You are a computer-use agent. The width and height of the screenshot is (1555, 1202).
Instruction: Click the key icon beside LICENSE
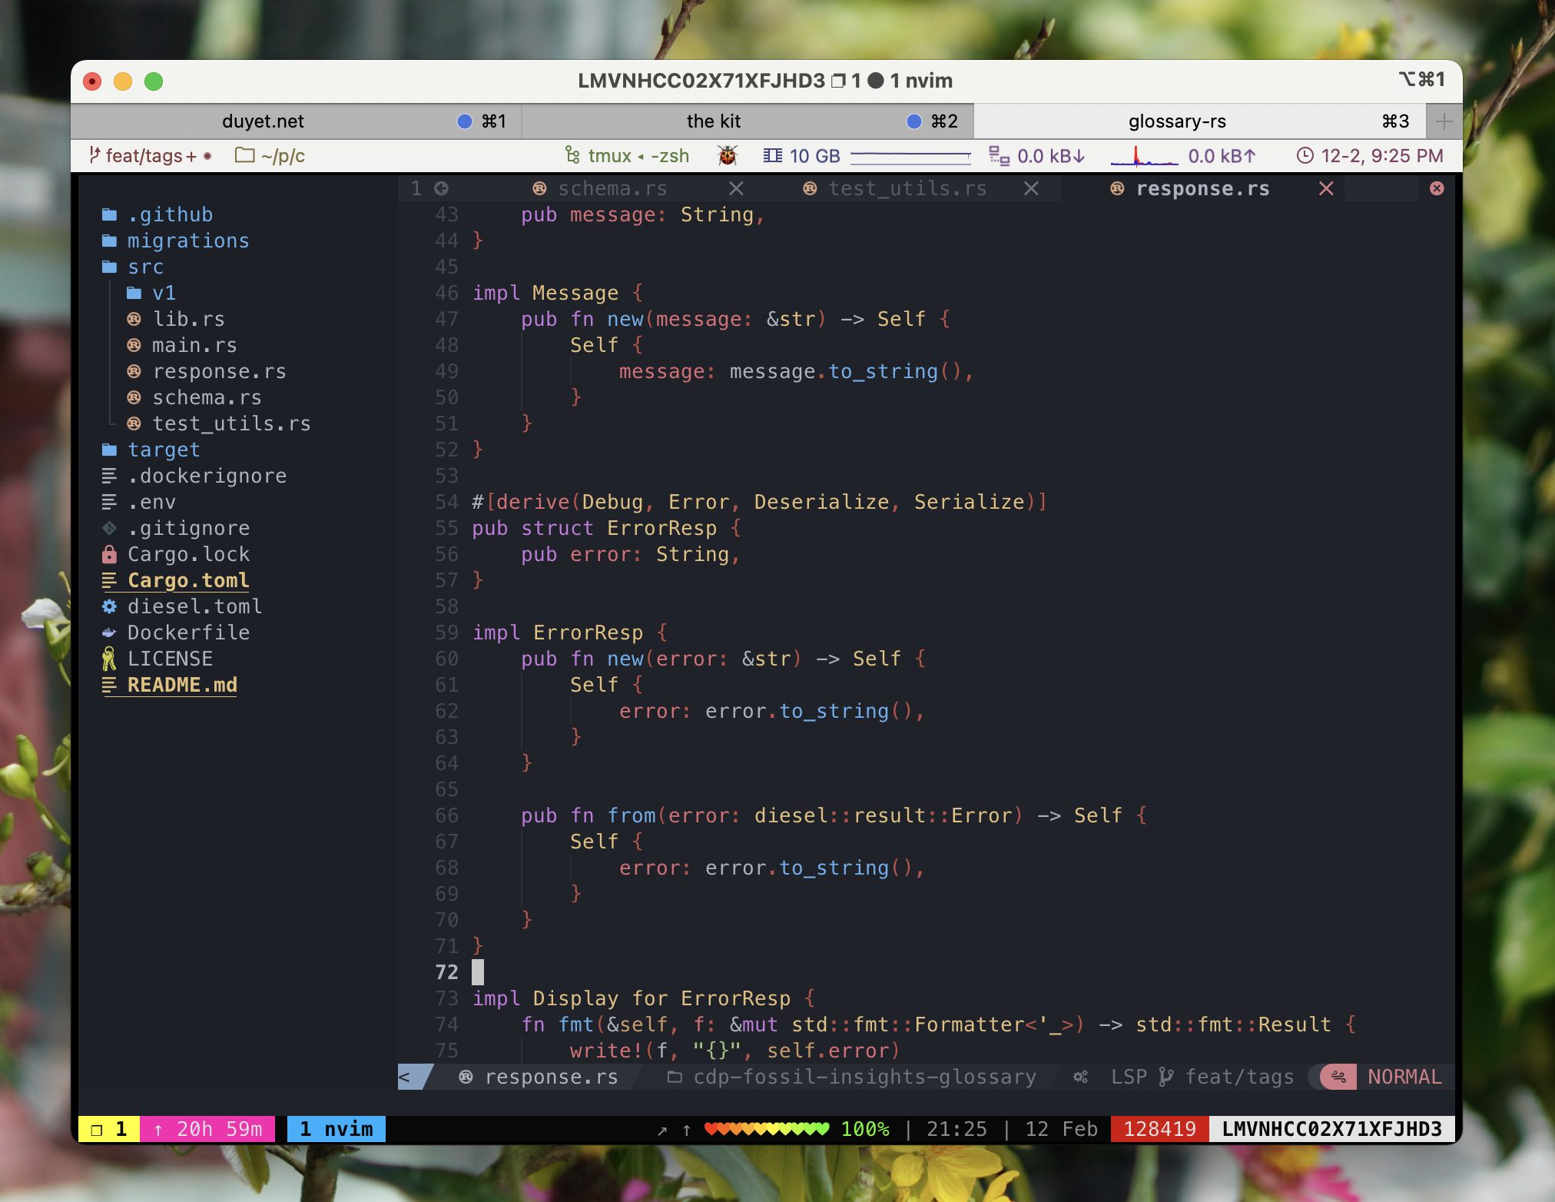[109, 659]
